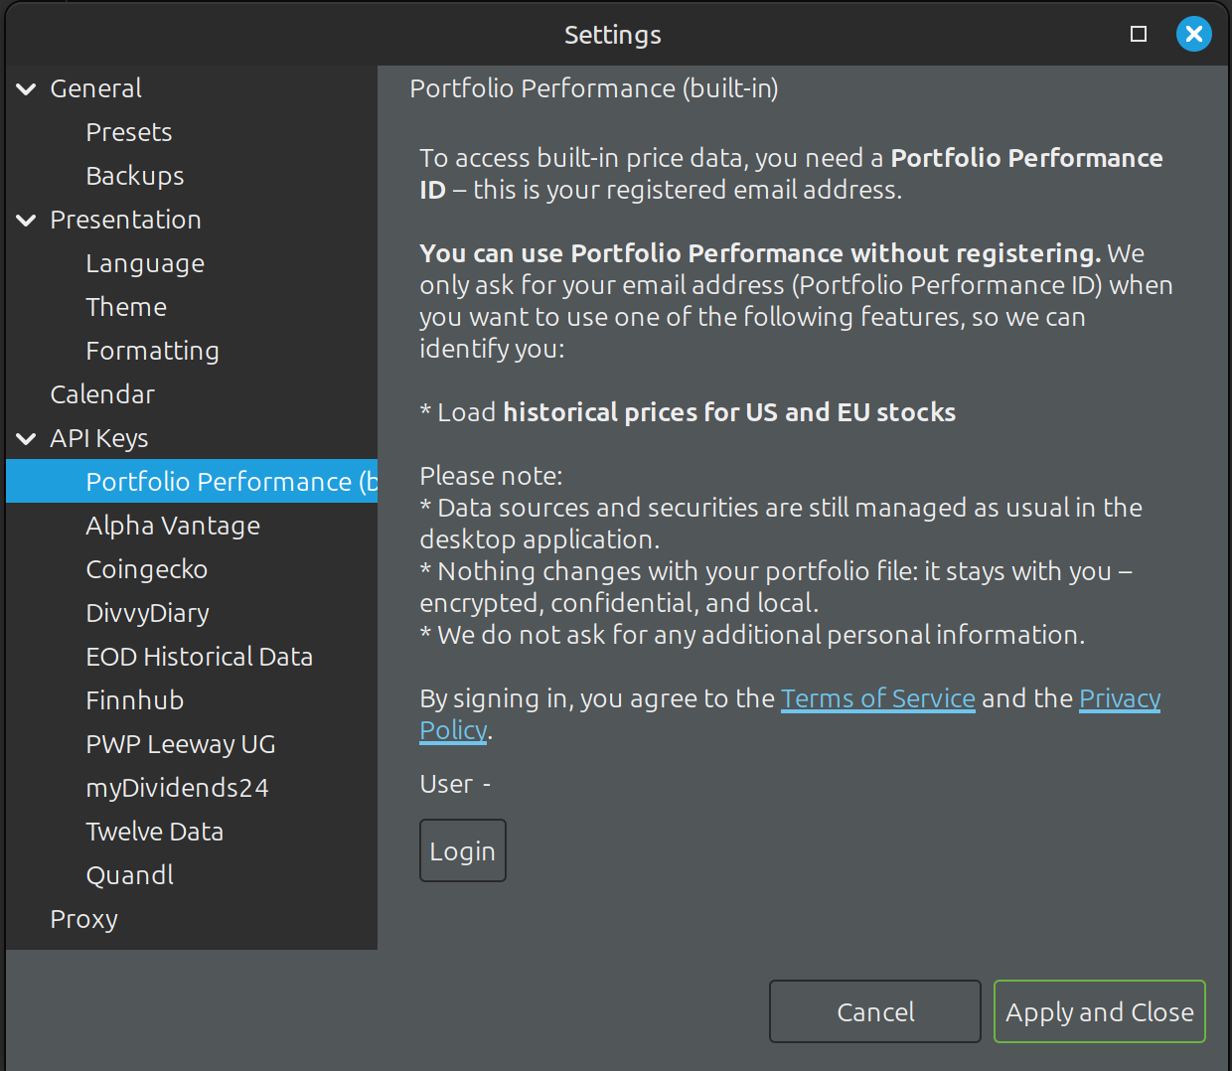The width and height of the screenshot is (1232, 1071).
Task: Collapse the General tree section
Action: coord(27,89)
